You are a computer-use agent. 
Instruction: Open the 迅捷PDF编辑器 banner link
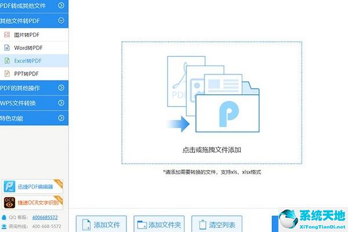point(32,187)
